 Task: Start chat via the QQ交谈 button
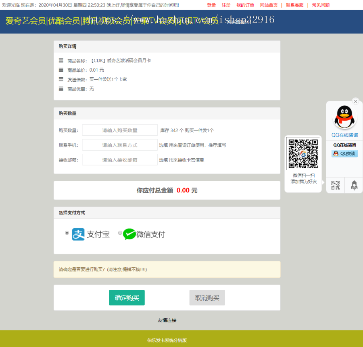point(344,153)
